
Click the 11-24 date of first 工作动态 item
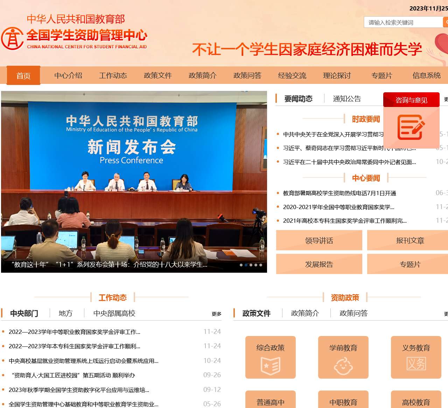click(212, 331)
